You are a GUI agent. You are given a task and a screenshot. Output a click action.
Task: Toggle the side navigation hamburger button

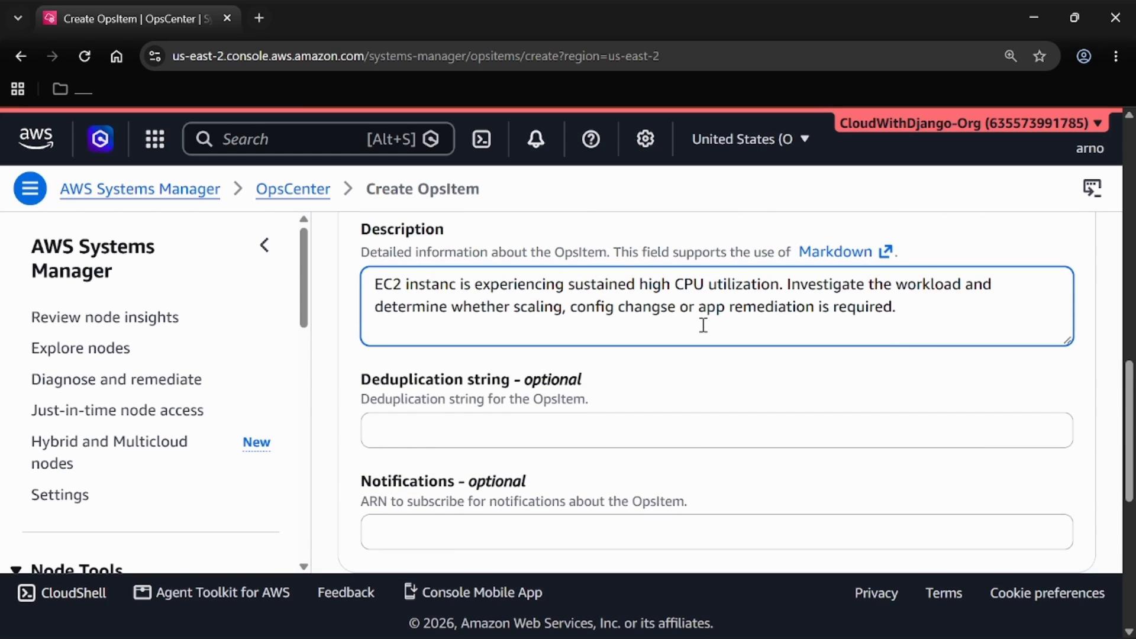(x=30, y=189)
